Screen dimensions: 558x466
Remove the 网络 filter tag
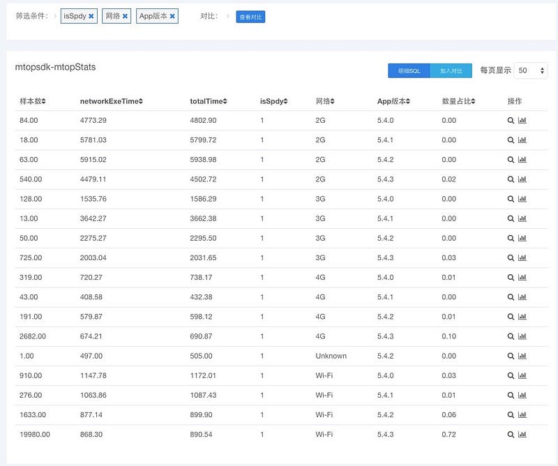[x=125, y=16]
